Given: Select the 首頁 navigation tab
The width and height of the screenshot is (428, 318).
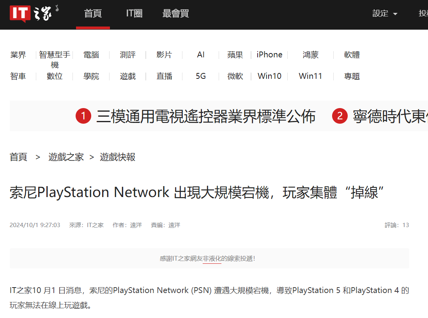Looking at the screenshot, I should tap(93, 13).
